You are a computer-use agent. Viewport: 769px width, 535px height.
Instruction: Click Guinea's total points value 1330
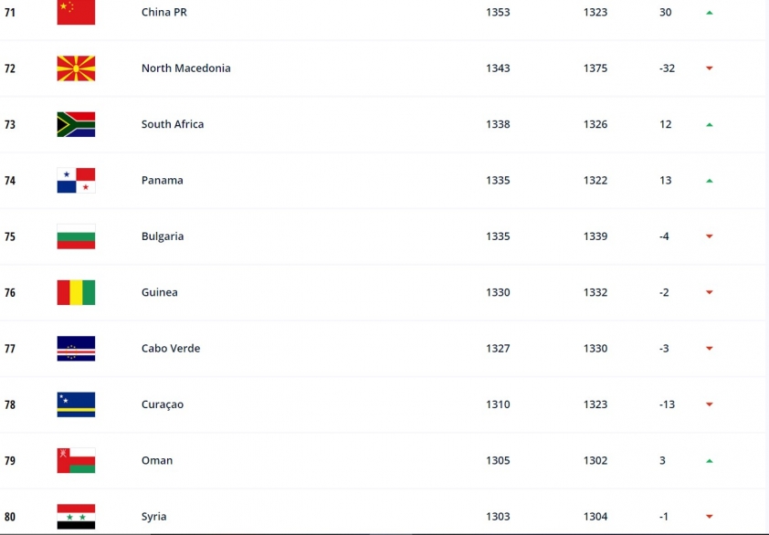click(x=498, y=292)
